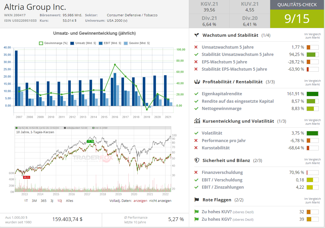Viewport: 325px width, 228px height.
Task: Select the 3J chart timeframe
Action: 52,201
